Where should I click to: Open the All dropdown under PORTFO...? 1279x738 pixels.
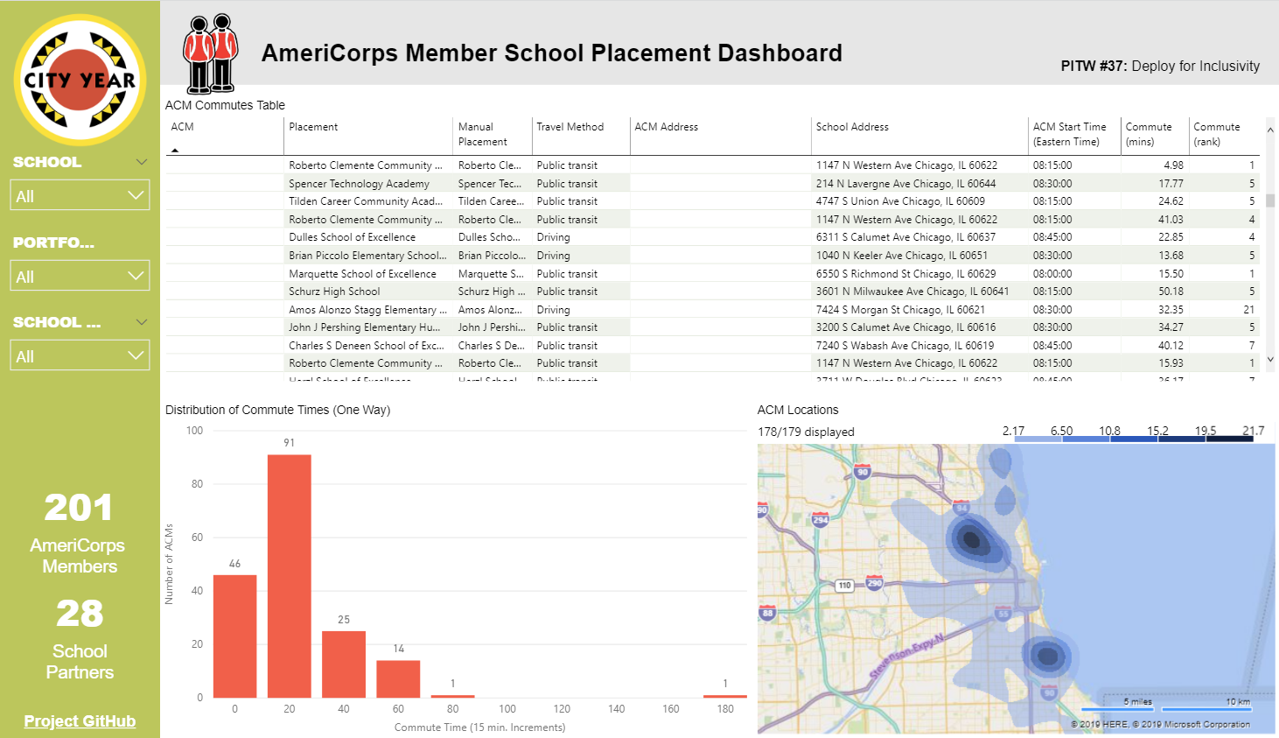point(80,276)
